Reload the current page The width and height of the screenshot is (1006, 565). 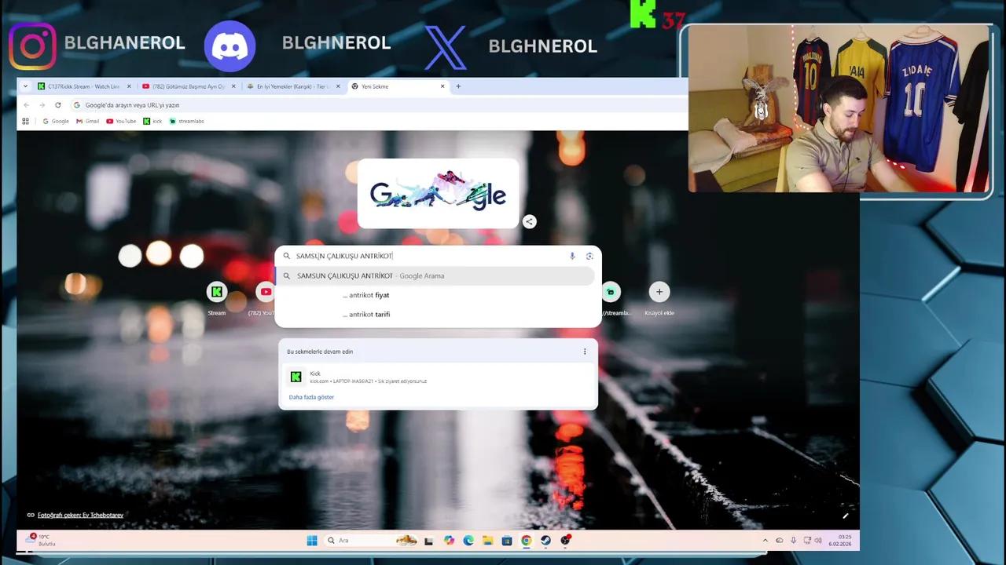coord(57,105)
